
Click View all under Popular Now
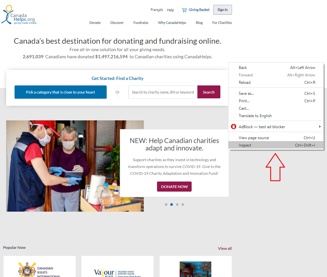pos(225,249)
